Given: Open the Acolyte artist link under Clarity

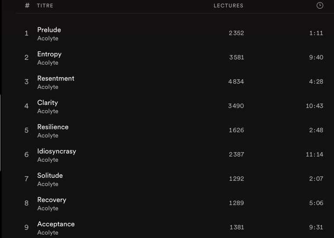Looking at the screenshot, I should [48, 111].
